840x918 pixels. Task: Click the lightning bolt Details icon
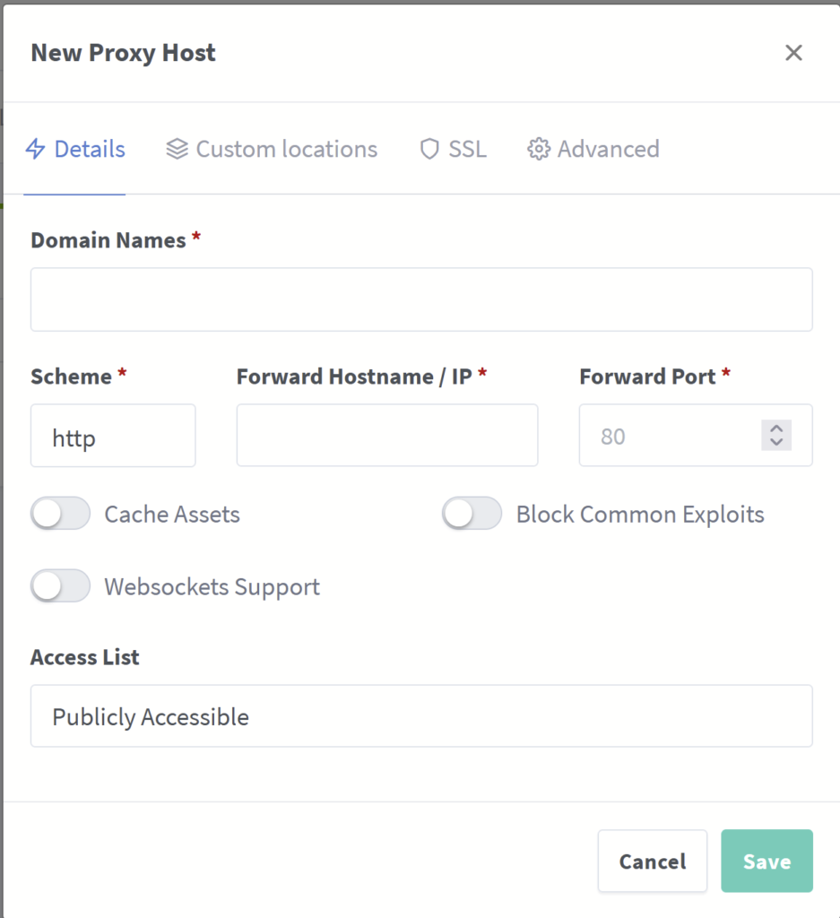coord(35,149)
